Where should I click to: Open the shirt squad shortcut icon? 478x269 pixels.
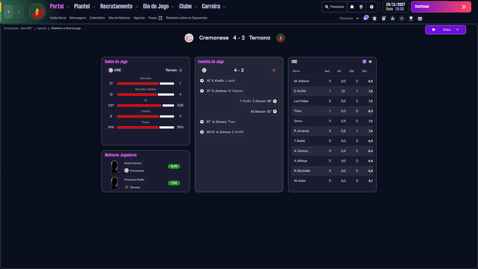click(x=375, y=18)
